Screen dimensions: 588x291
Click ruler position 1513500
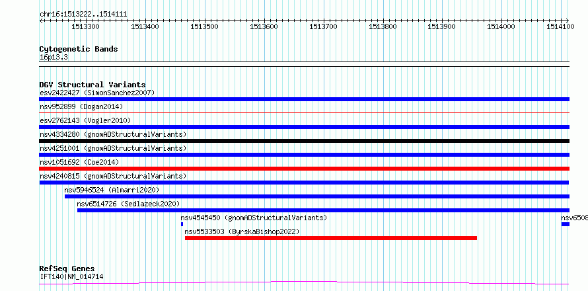[x=204, y=26]
